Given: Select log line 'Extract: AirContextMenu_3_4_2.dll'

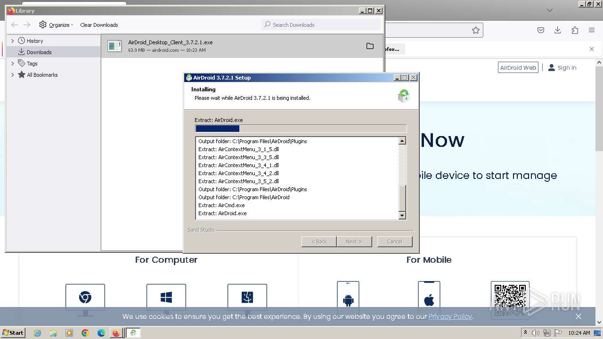Looking at the screenshot, I should tap(238, 173).
